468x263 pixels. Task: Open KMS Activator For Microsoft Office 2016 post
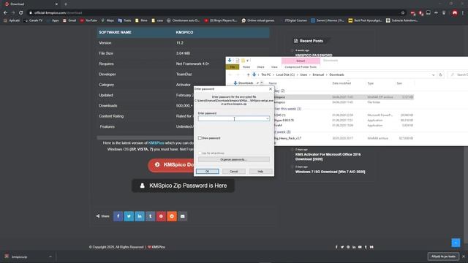(328, 156)
